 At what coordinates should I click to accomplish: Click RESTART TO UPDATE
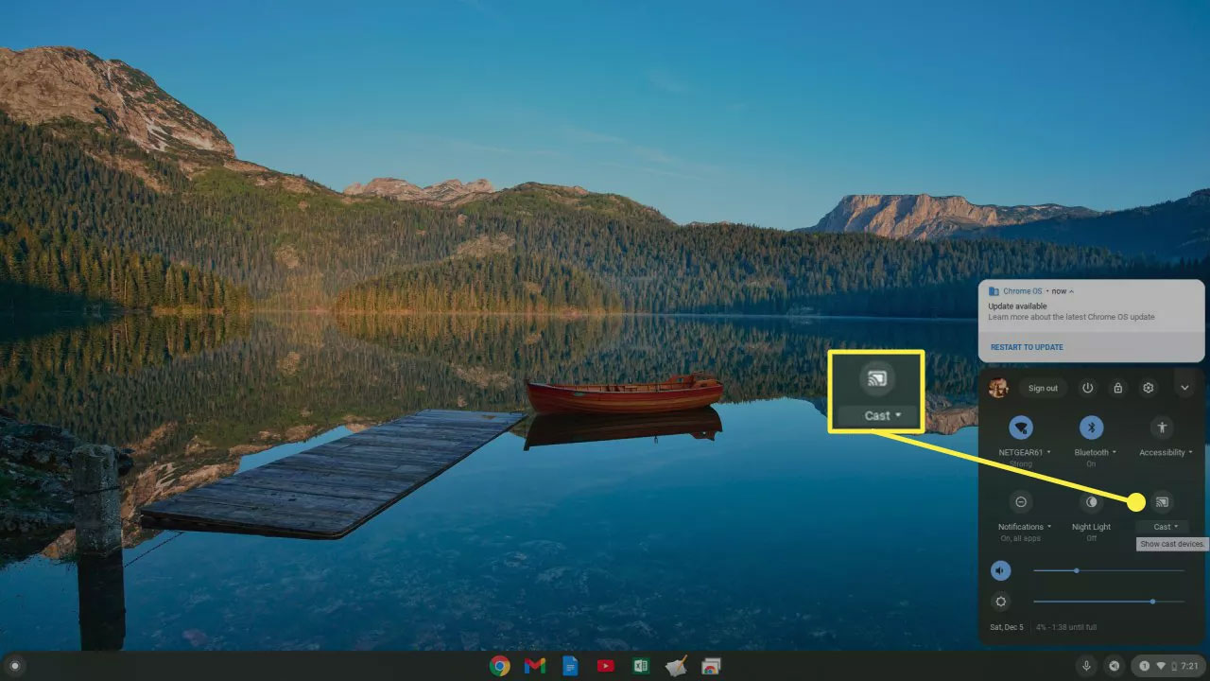click(x=1026, y=347)
